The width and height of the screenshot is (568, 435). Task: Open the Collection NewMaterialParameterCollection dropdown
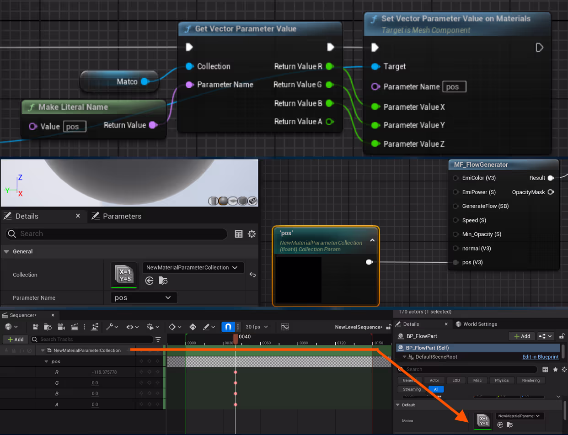(x=193, y=267)
